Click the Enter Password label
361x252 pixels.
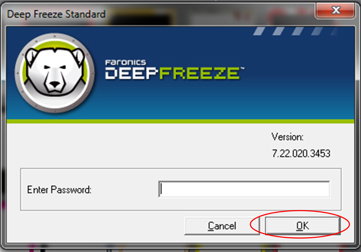59,190
